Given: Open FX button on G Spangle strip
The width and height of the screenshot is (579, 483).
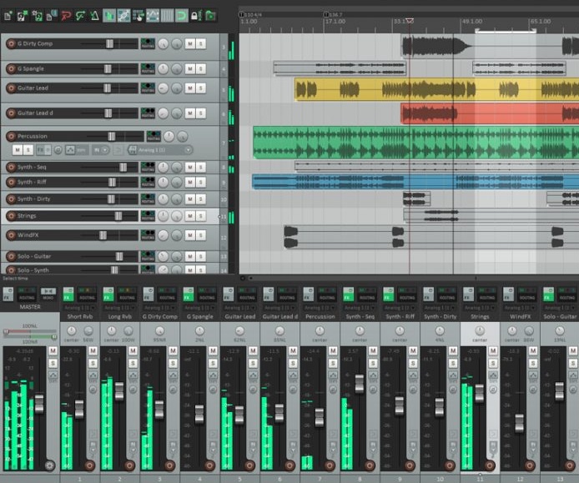Looking at the screenshot, I should click(189, 294).
